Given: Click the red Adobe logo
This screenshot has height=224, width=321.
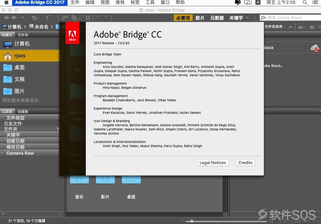Looking at the screenshot, I should click(72, 33).
